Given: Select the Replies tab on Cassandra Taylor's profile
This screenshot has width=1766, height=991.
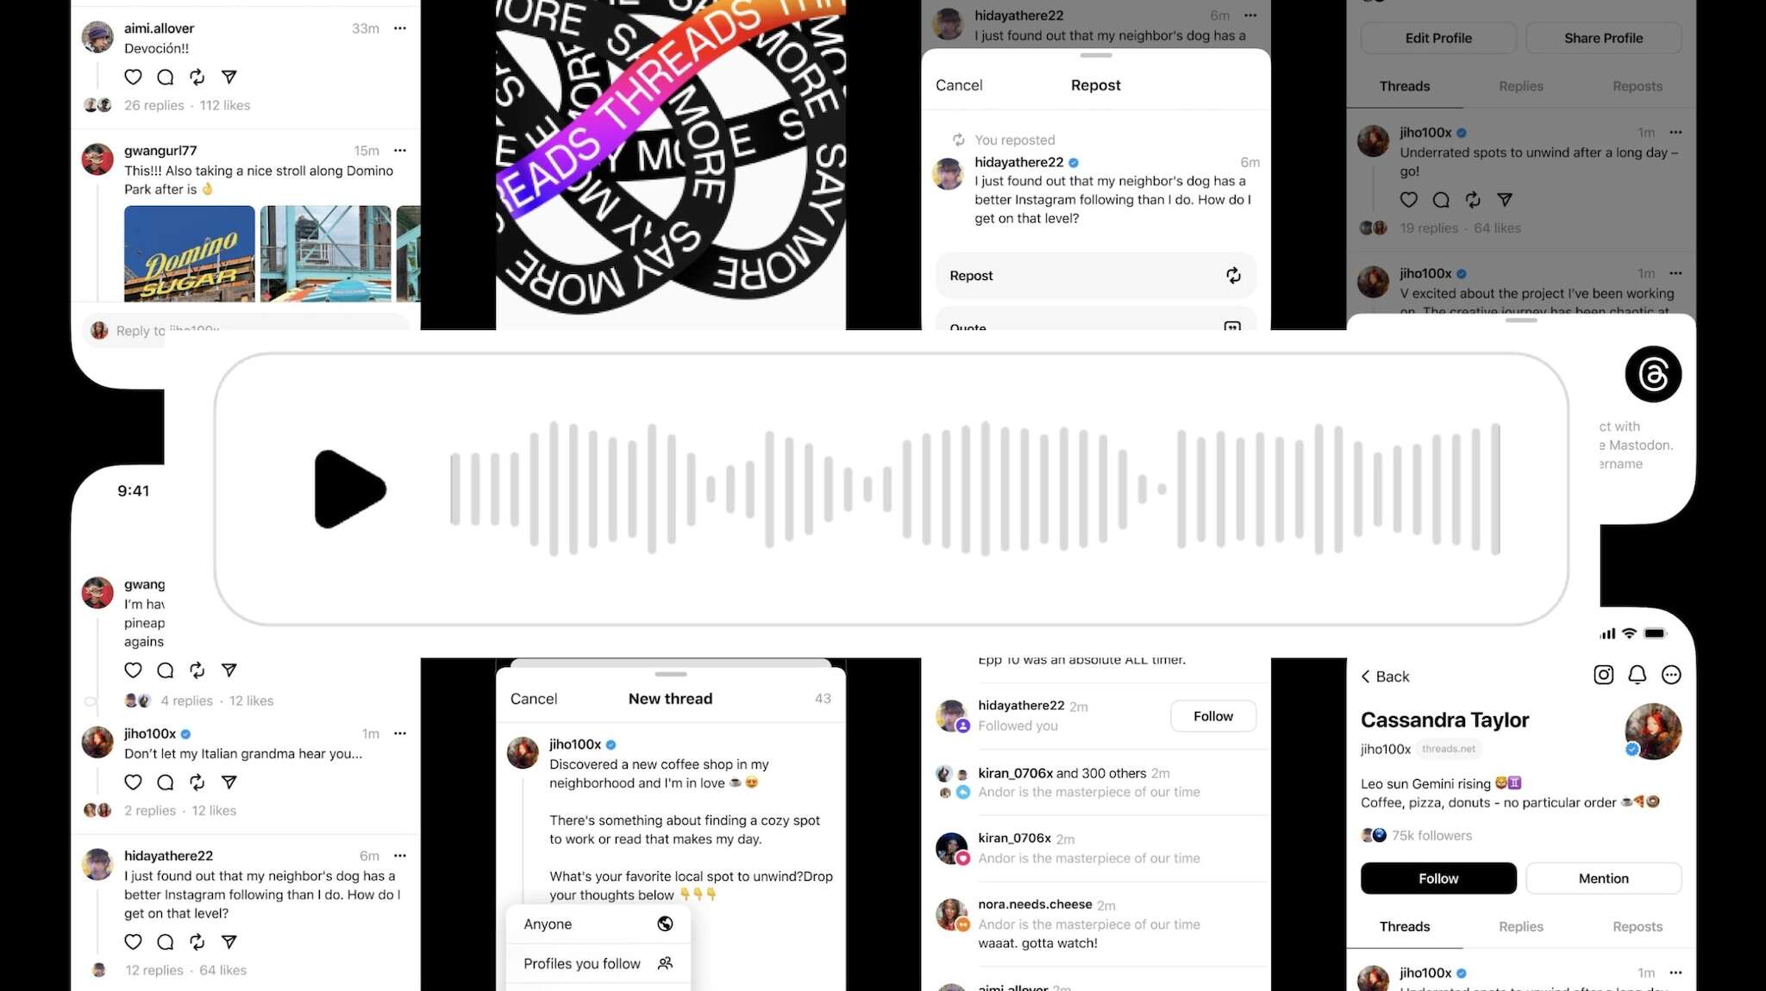Looking at the screenshot, I should tap(1521, 926).
